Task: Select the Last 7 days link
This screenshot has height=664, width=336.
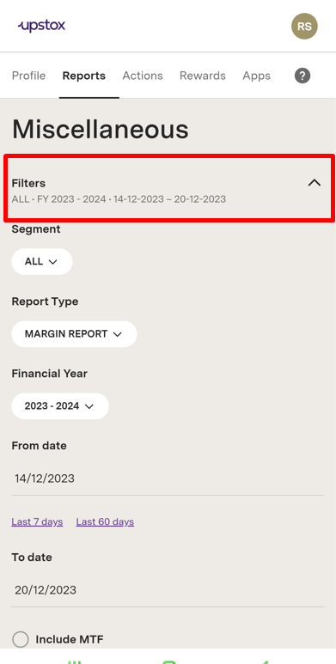Action: [x=37, y=521]
